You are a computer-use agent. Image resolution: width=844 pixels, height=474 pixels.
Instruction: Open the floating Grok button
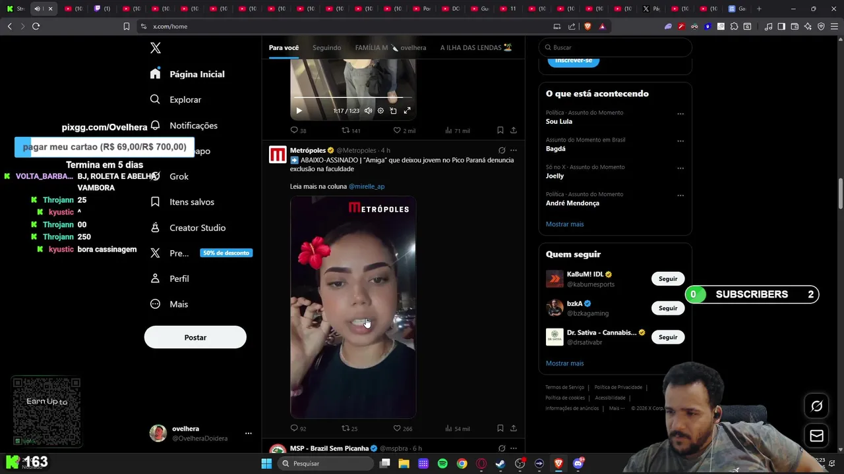point(816,406)
